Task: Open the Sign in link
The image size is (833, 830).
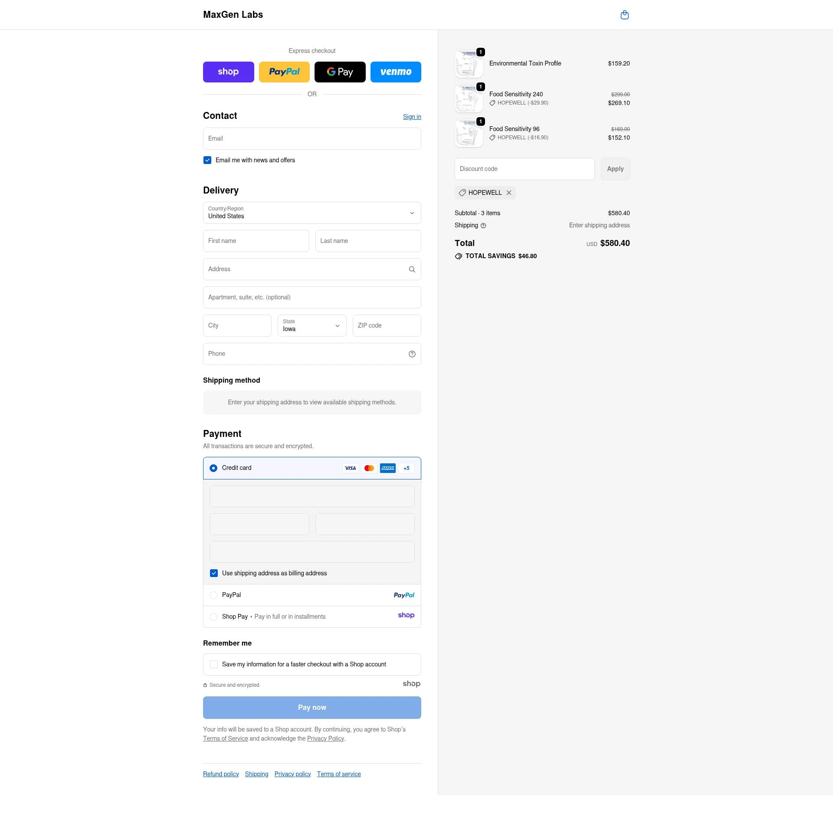Action: [411, 116]
